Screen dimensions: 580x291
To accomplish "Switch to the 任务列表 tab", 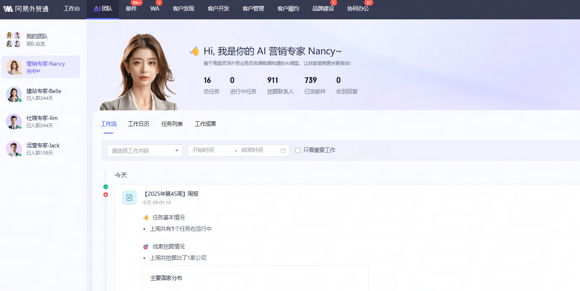I will tap(172, 124).
